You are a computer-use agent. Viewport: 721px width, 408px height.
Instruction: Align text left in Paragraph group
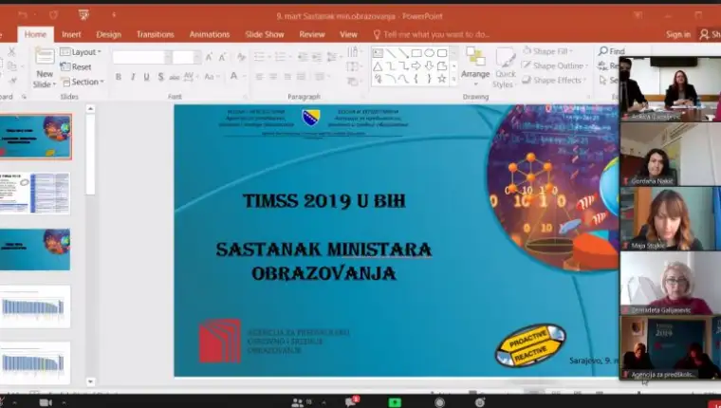(x=260, y=76)
